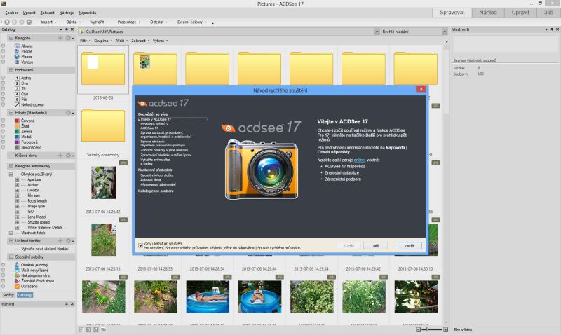Viewport: 561px width, 335px height.
Task: Close the Náhled preview panel
Action: coord(72,304)
